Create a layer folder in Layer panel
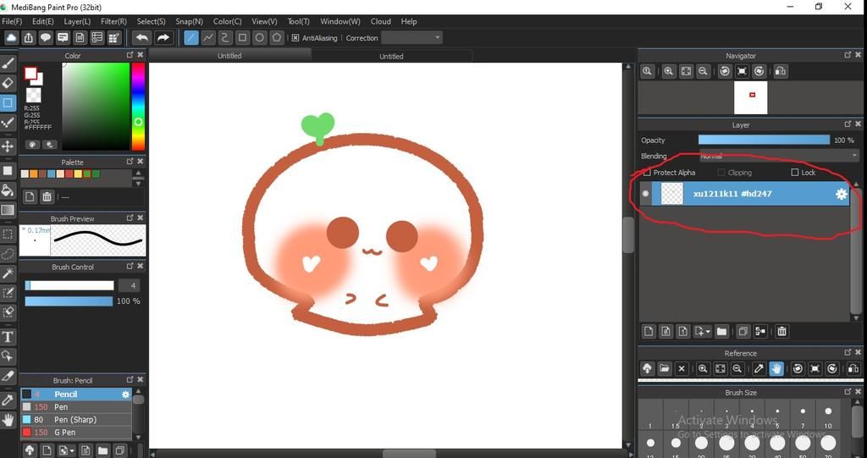This screenshot has height=458, width=867. pos(721,331)
